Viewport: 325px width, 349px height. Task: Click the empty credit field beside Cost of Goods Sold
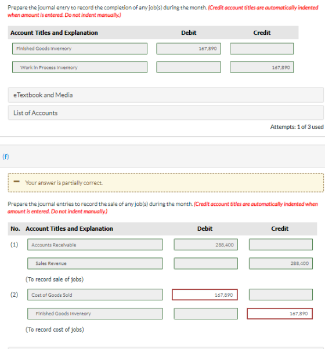pos(281,295)
